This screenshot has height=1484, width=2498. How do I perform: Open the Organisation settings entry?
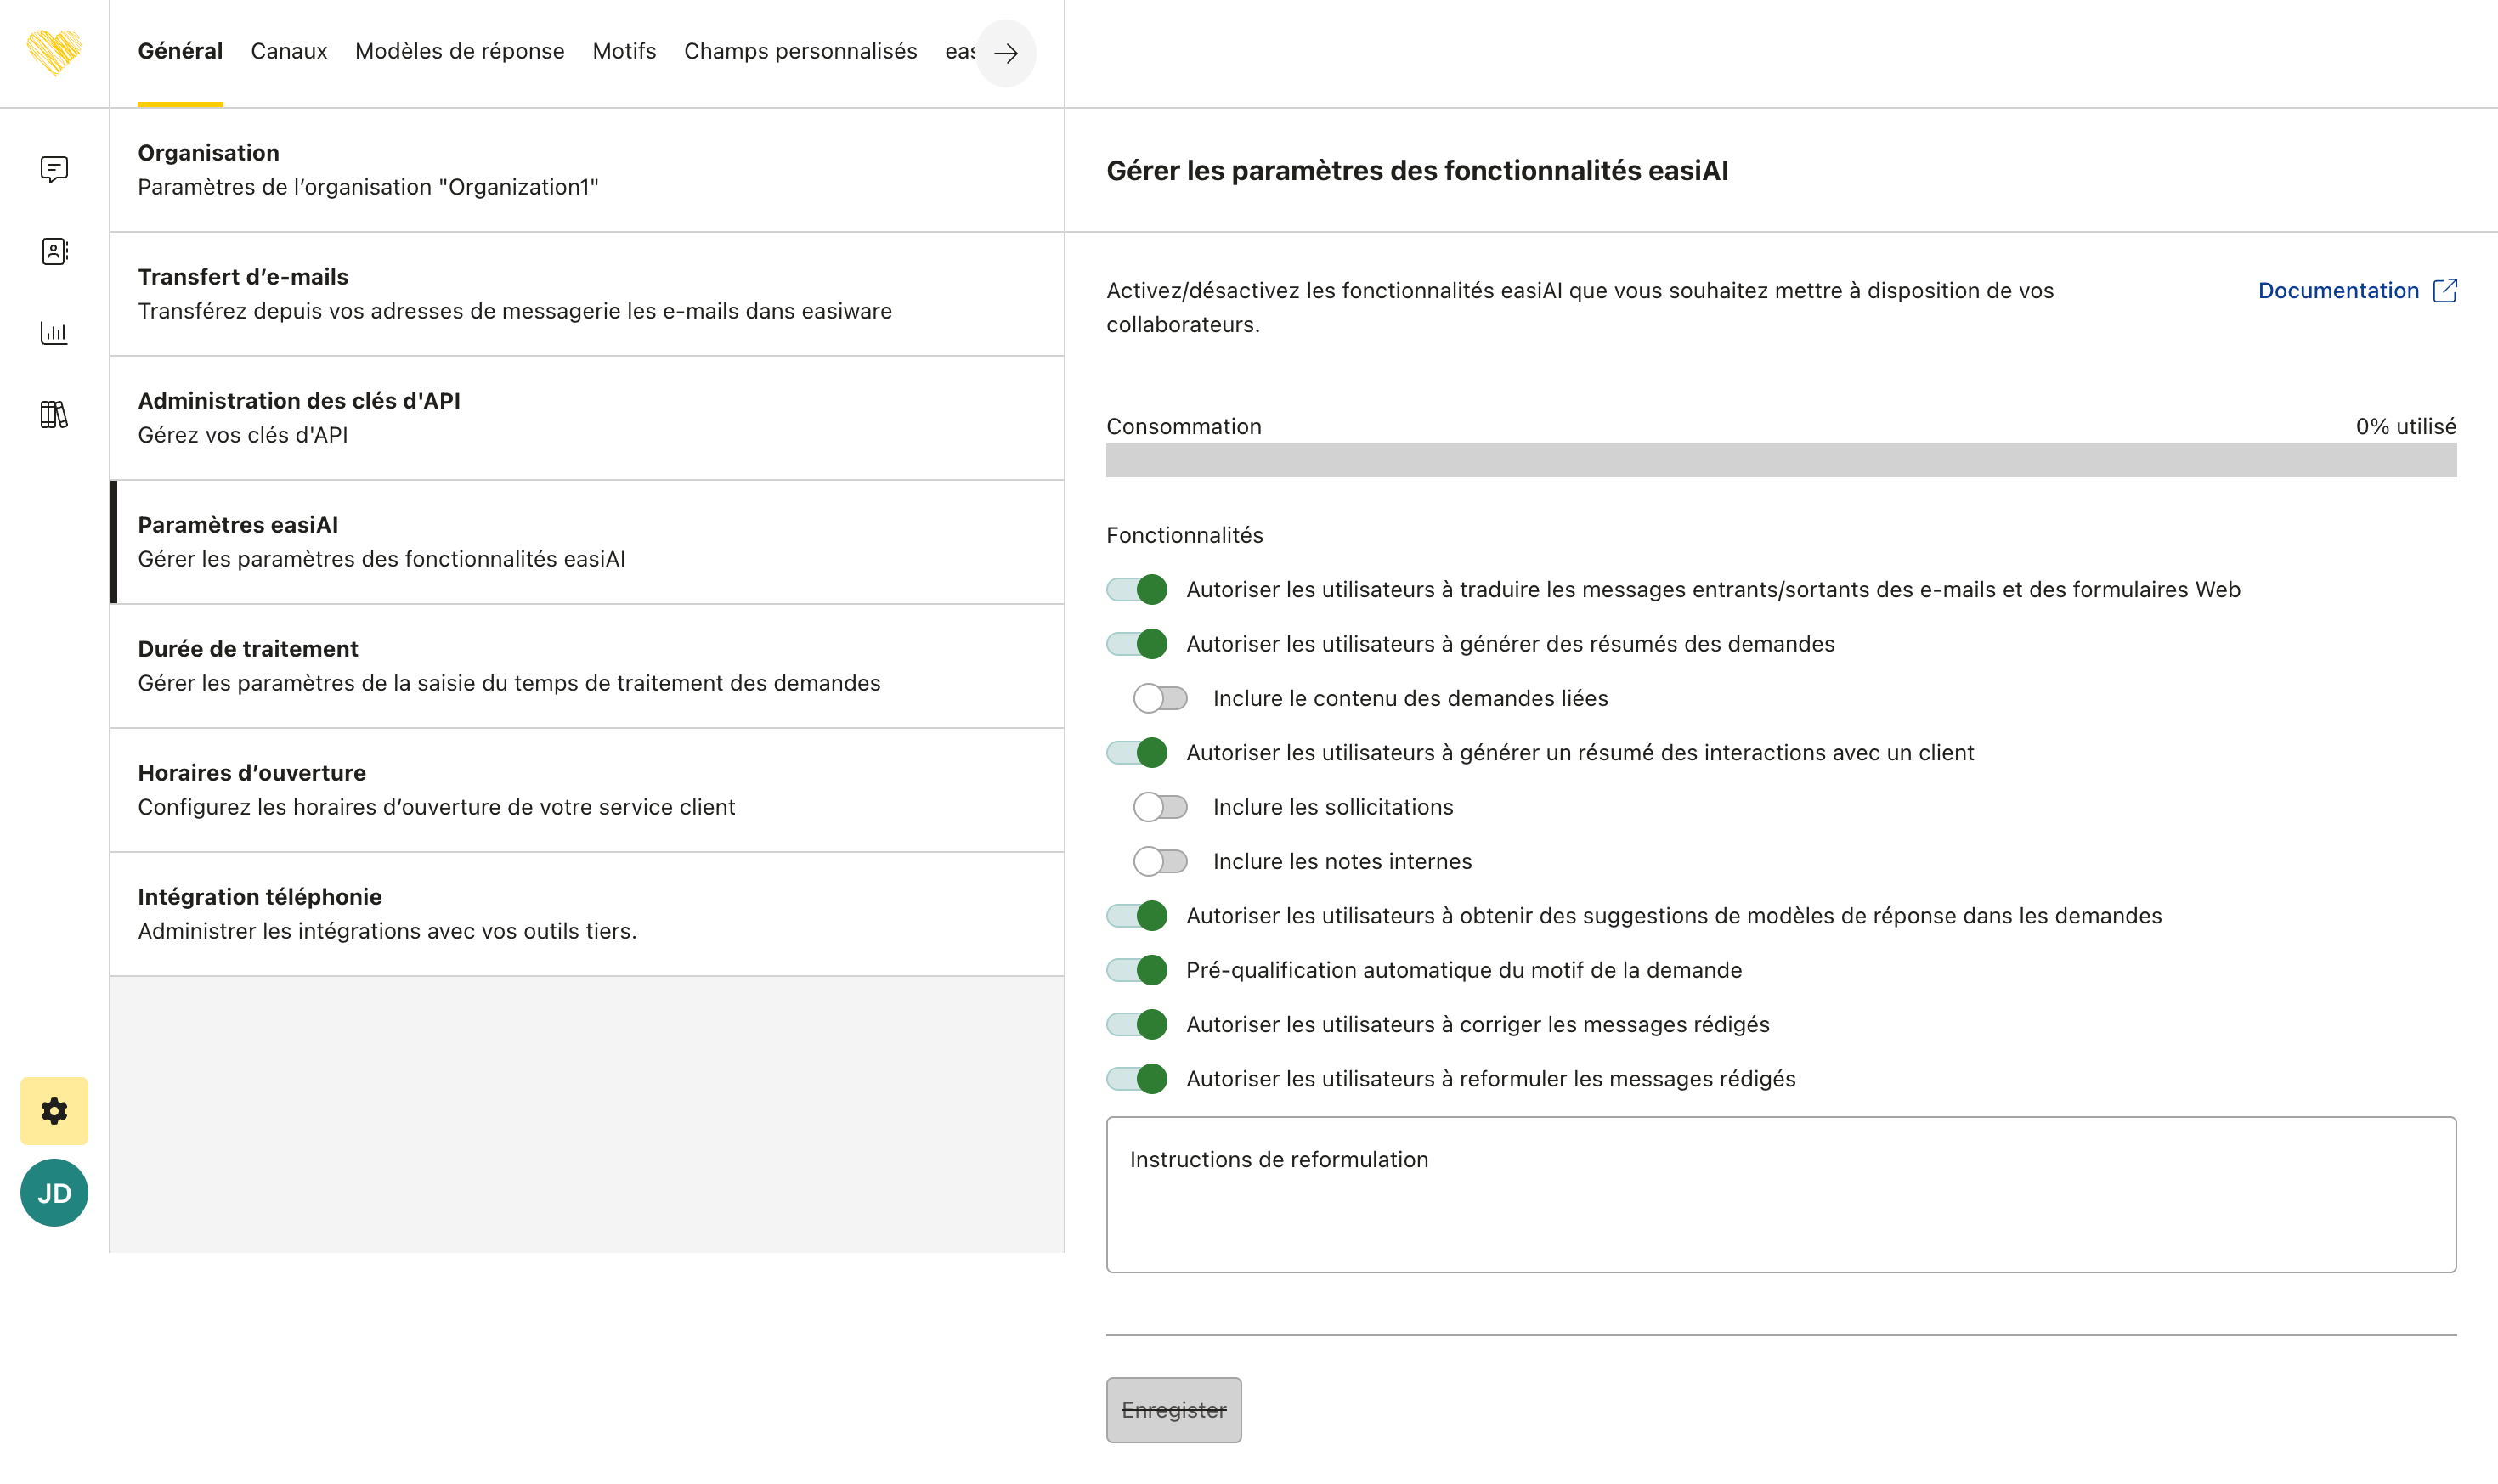[x=587, y=170]
